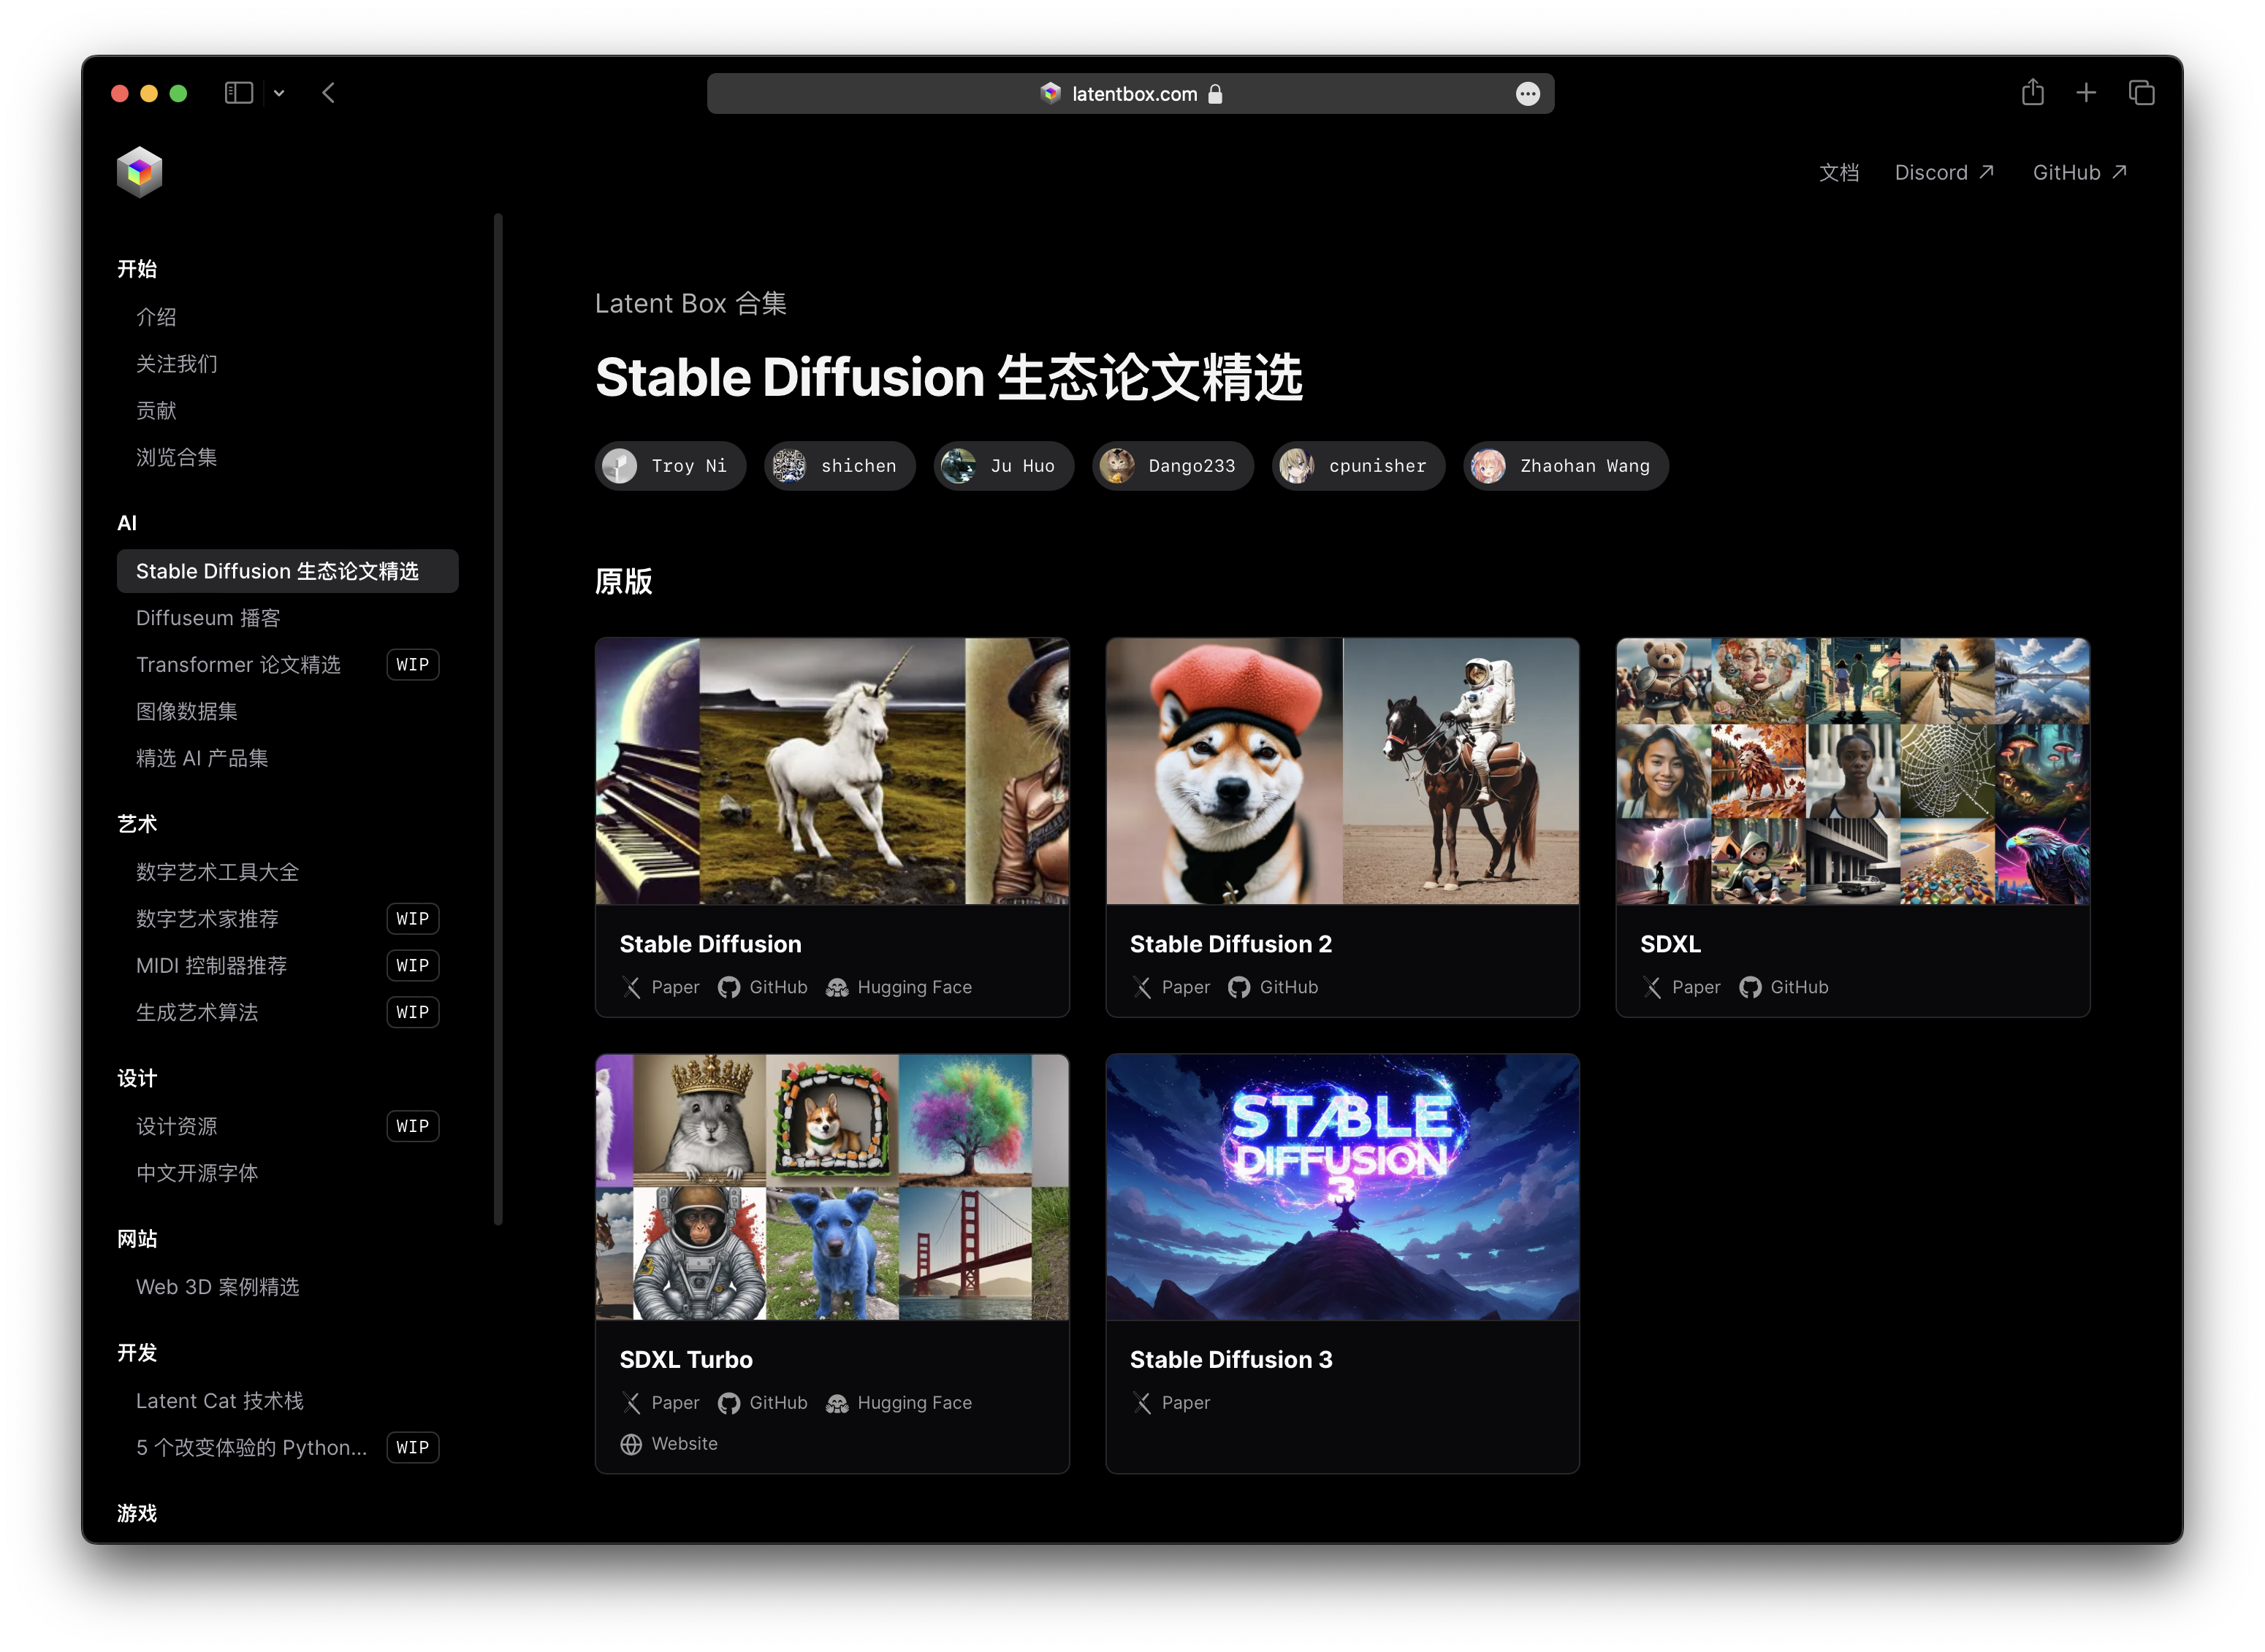Open a new tab with plus icon
This screenshot has height=1652, width=2265.
pyautogui.click(x=2086, y=93)
